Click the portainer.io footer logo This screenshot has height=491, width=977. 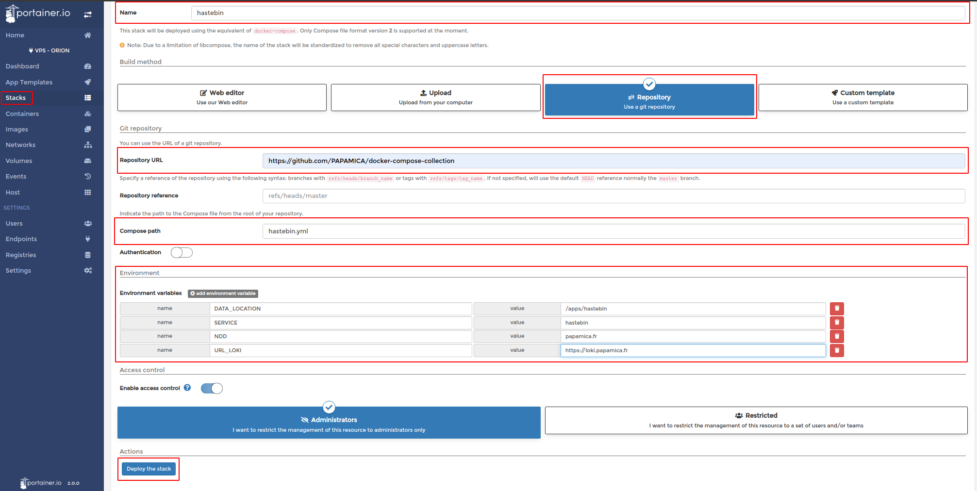[41, 483]
